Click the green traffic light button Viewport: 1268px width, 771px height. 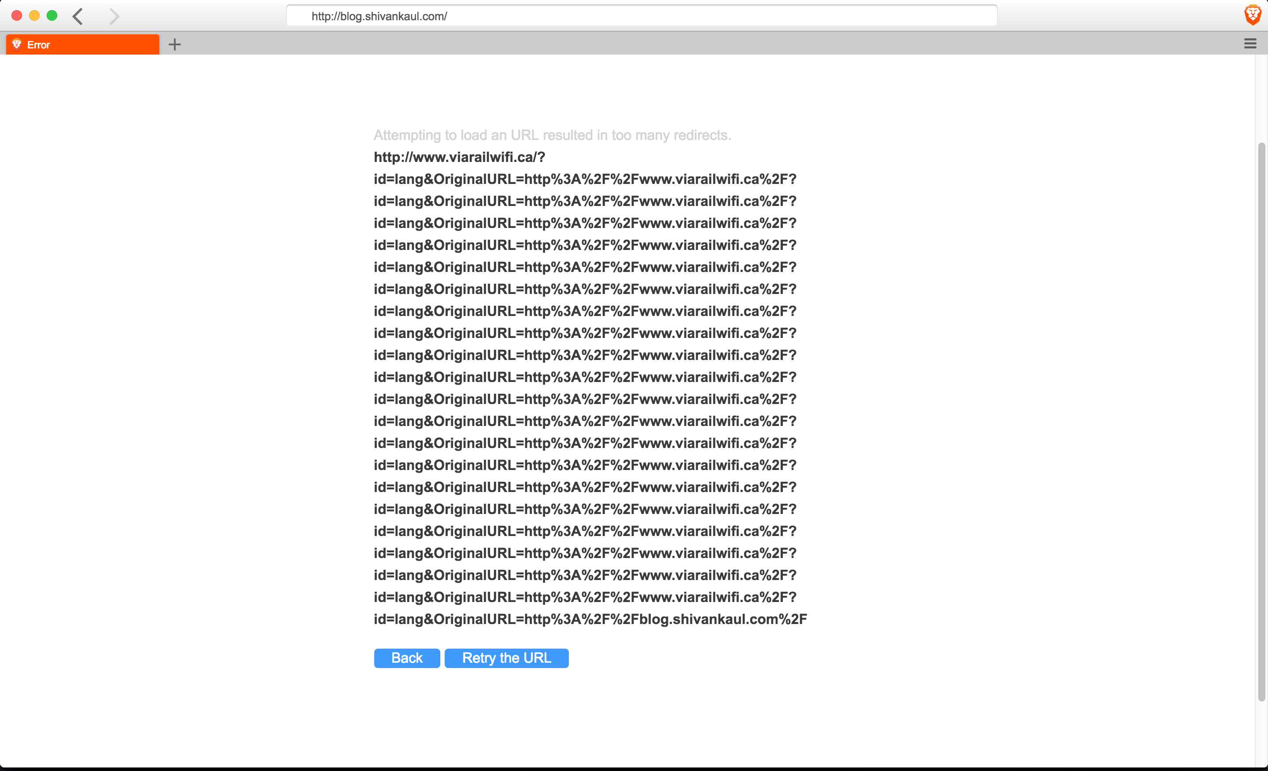[x=51, y=15]
